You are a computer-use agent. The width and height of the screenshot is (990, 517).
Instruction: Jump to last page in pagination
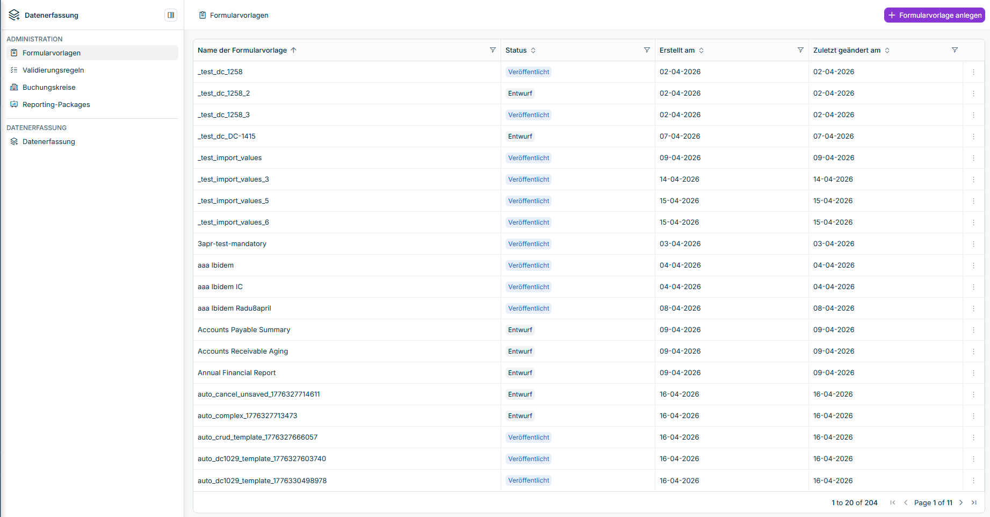tap(974, 502)
